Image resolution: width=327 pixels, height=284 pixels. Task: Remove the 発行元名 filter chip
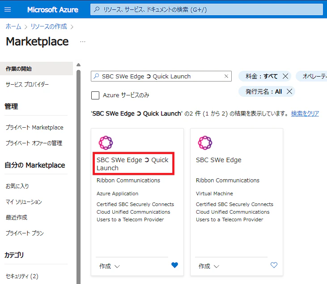click(289, 91)
